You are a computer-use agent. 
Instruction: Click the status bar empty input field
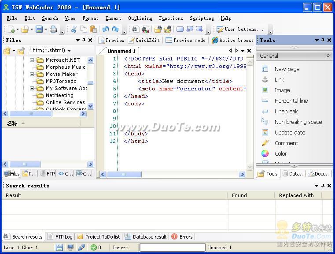pos(173,247)
